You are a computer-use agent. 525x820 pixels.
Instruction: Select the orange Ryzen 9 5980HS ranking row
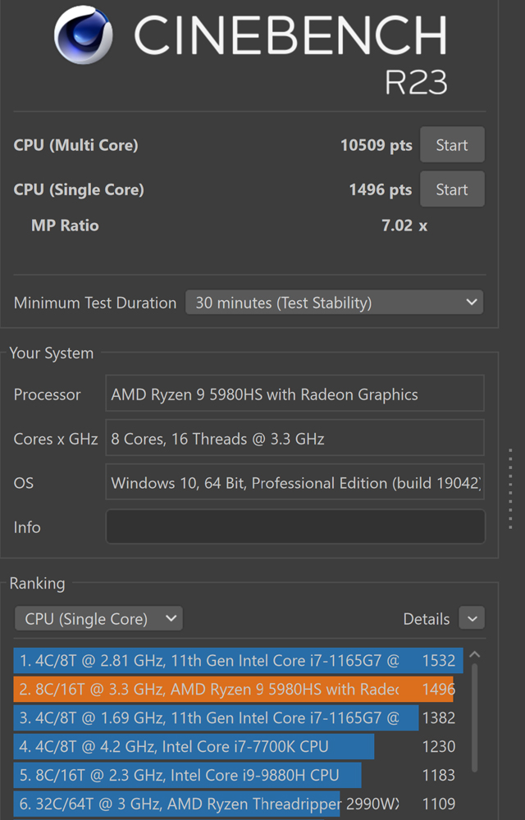234,689
